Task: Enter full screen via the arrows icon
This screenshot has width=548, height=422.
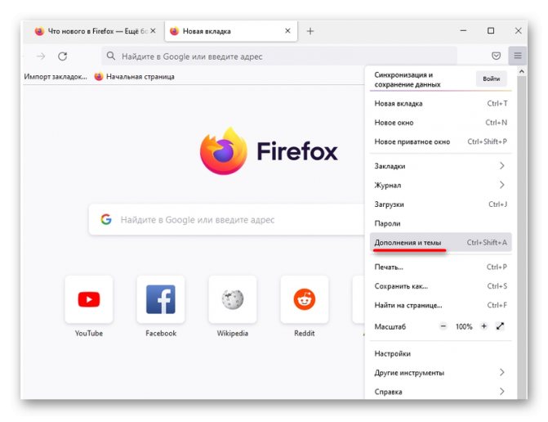Action: [500, 326]
